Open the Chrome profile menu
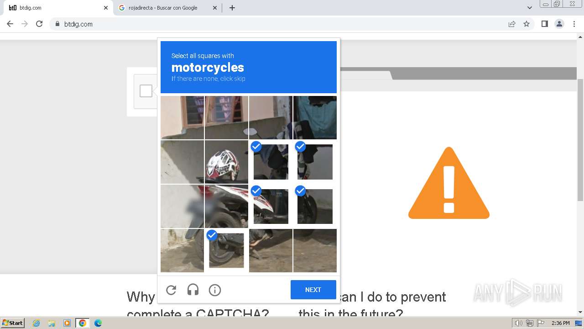 [x=559, y=24]
